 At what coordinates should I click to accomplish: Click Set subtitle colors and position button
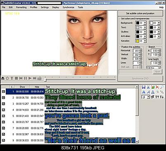tap(140, 13)
